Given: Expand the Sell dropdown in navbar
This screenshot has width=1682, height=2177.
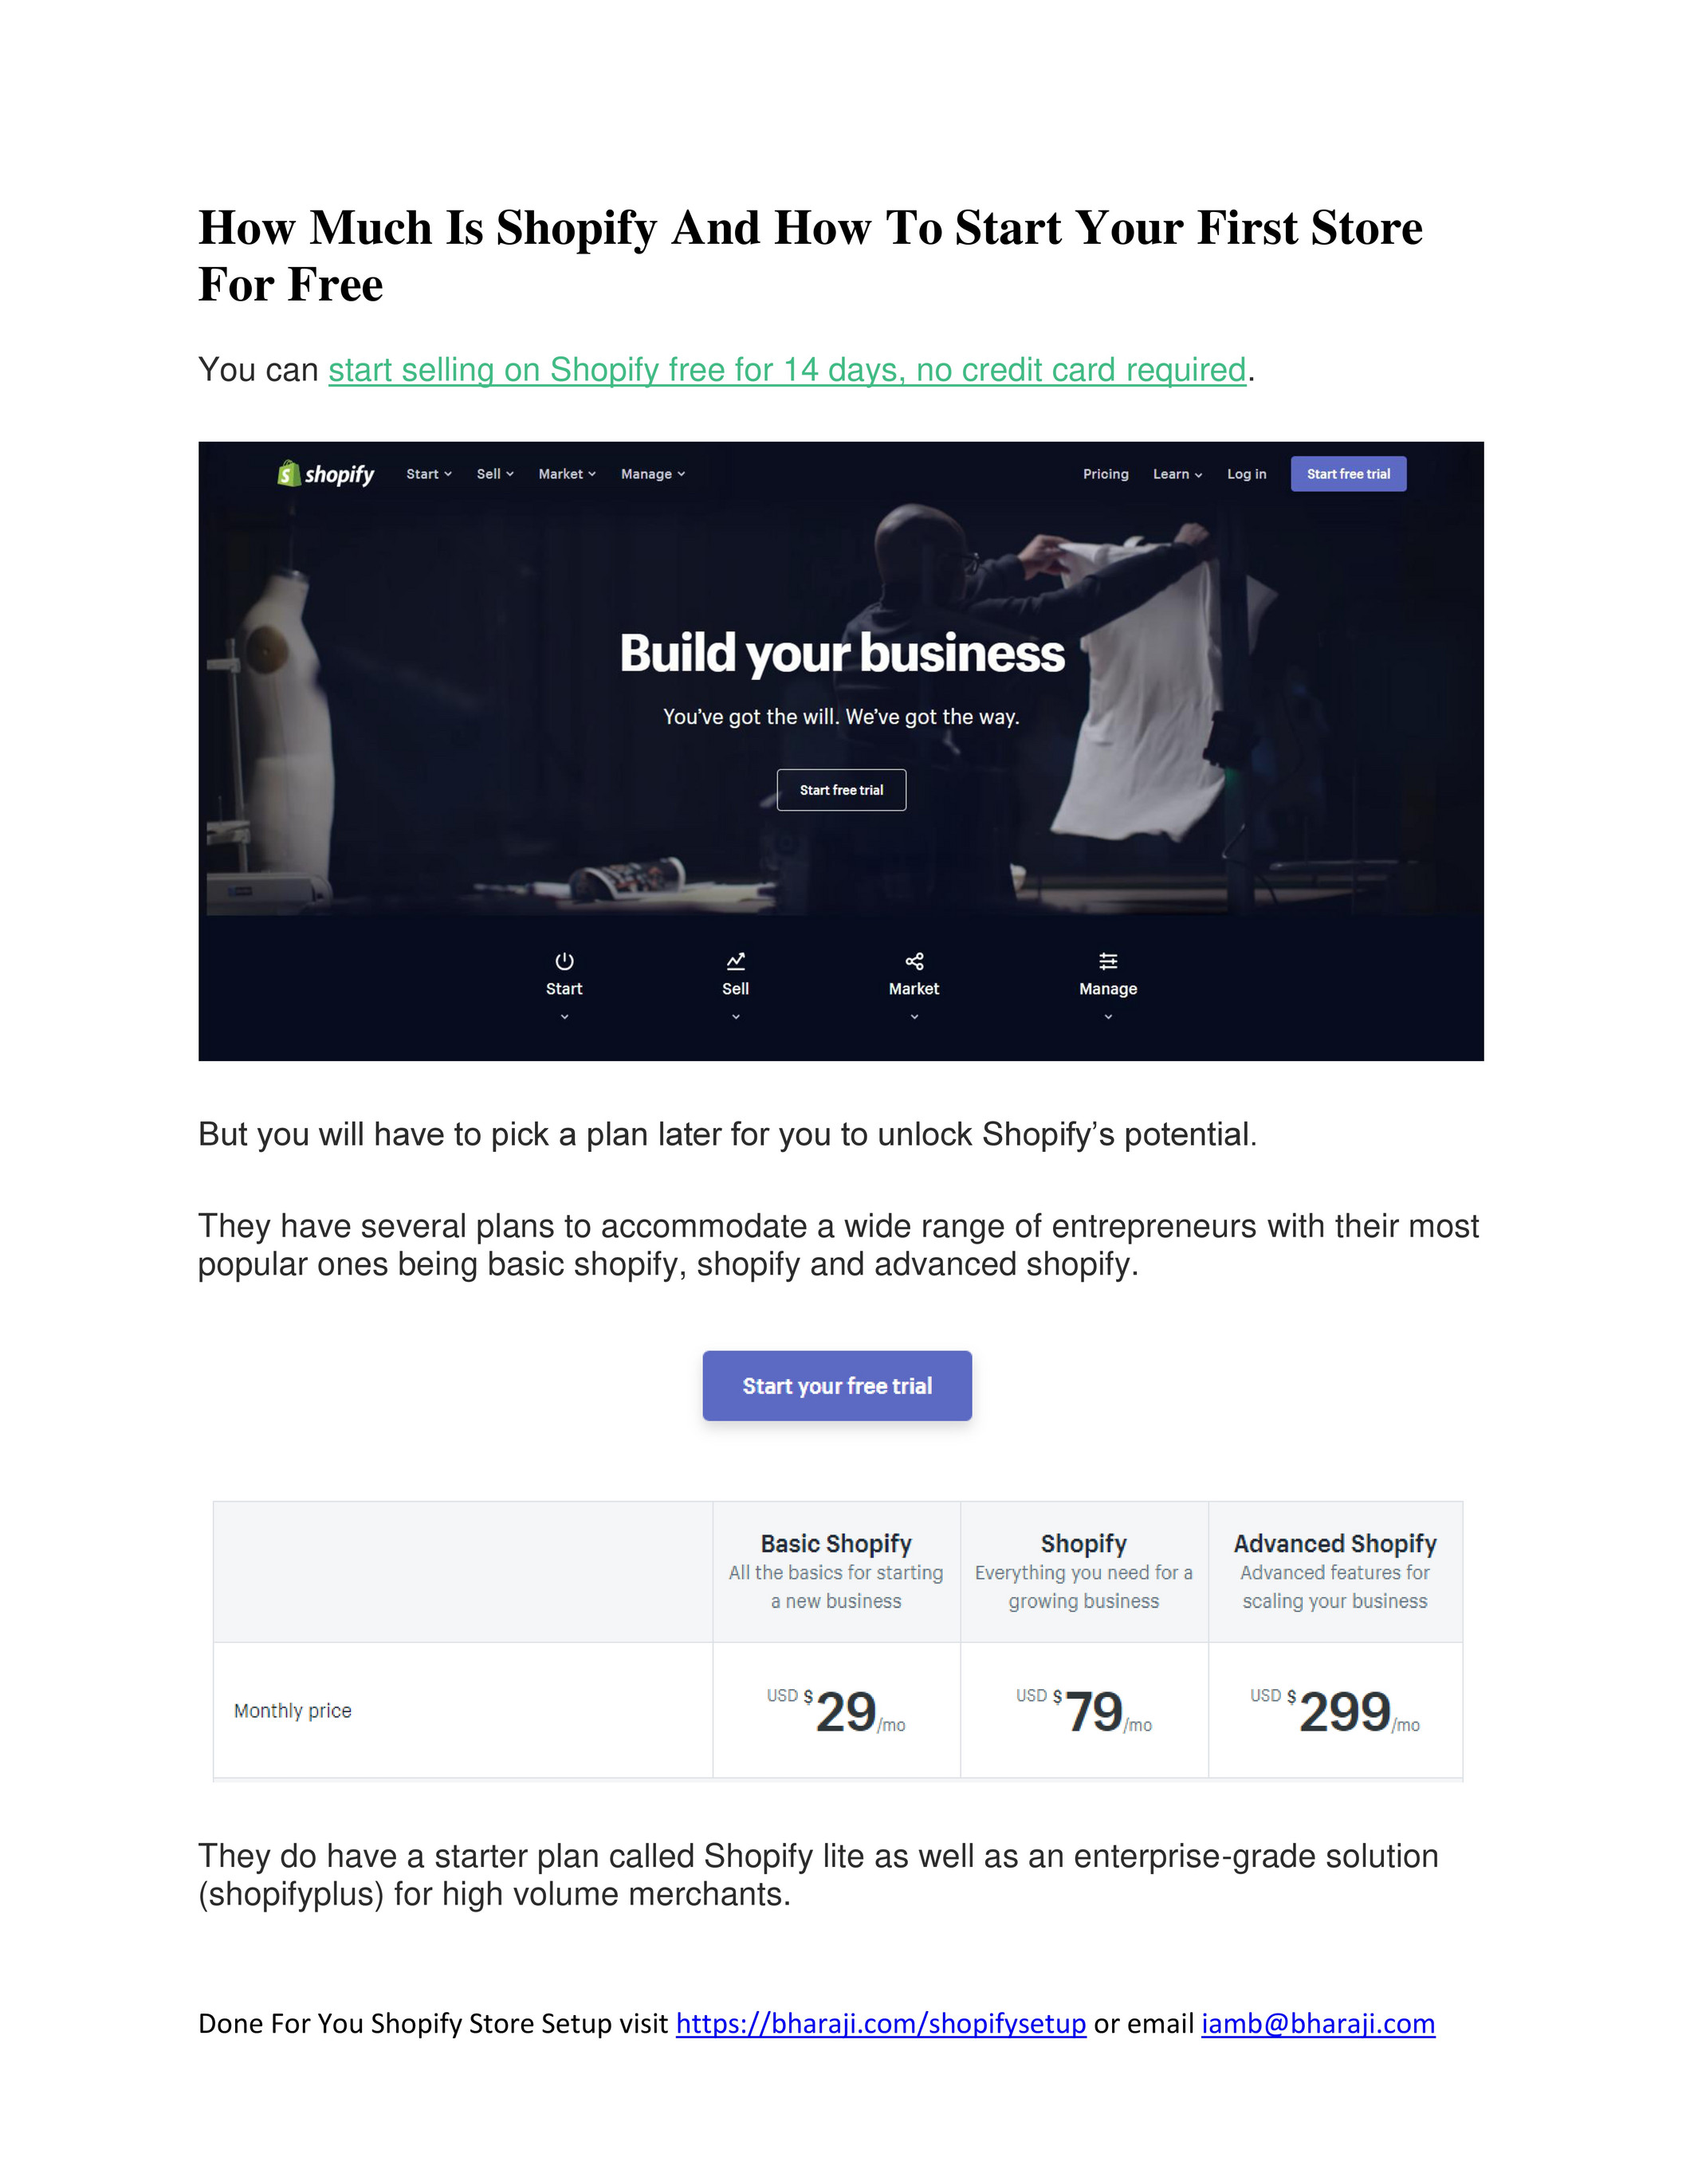Looking at the screenshot, I should (496, 474).
